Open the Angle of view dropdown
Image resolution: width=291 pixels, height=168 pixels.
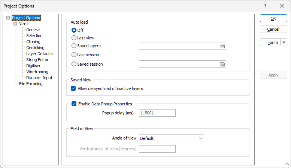click(171, 138)
